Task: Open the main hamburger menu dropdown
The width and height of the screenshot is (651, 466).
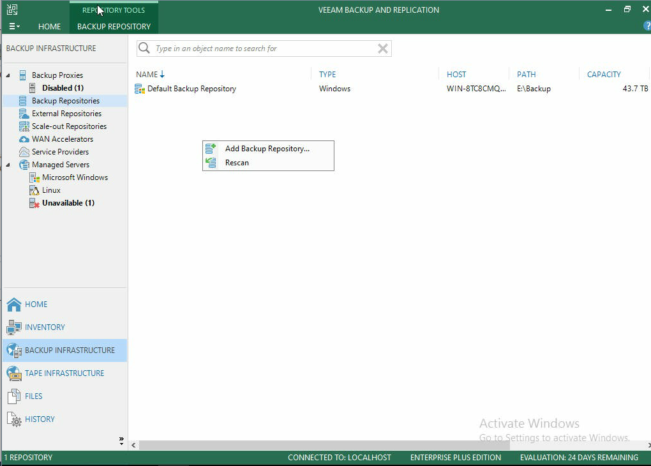Action: pos(14,26)
